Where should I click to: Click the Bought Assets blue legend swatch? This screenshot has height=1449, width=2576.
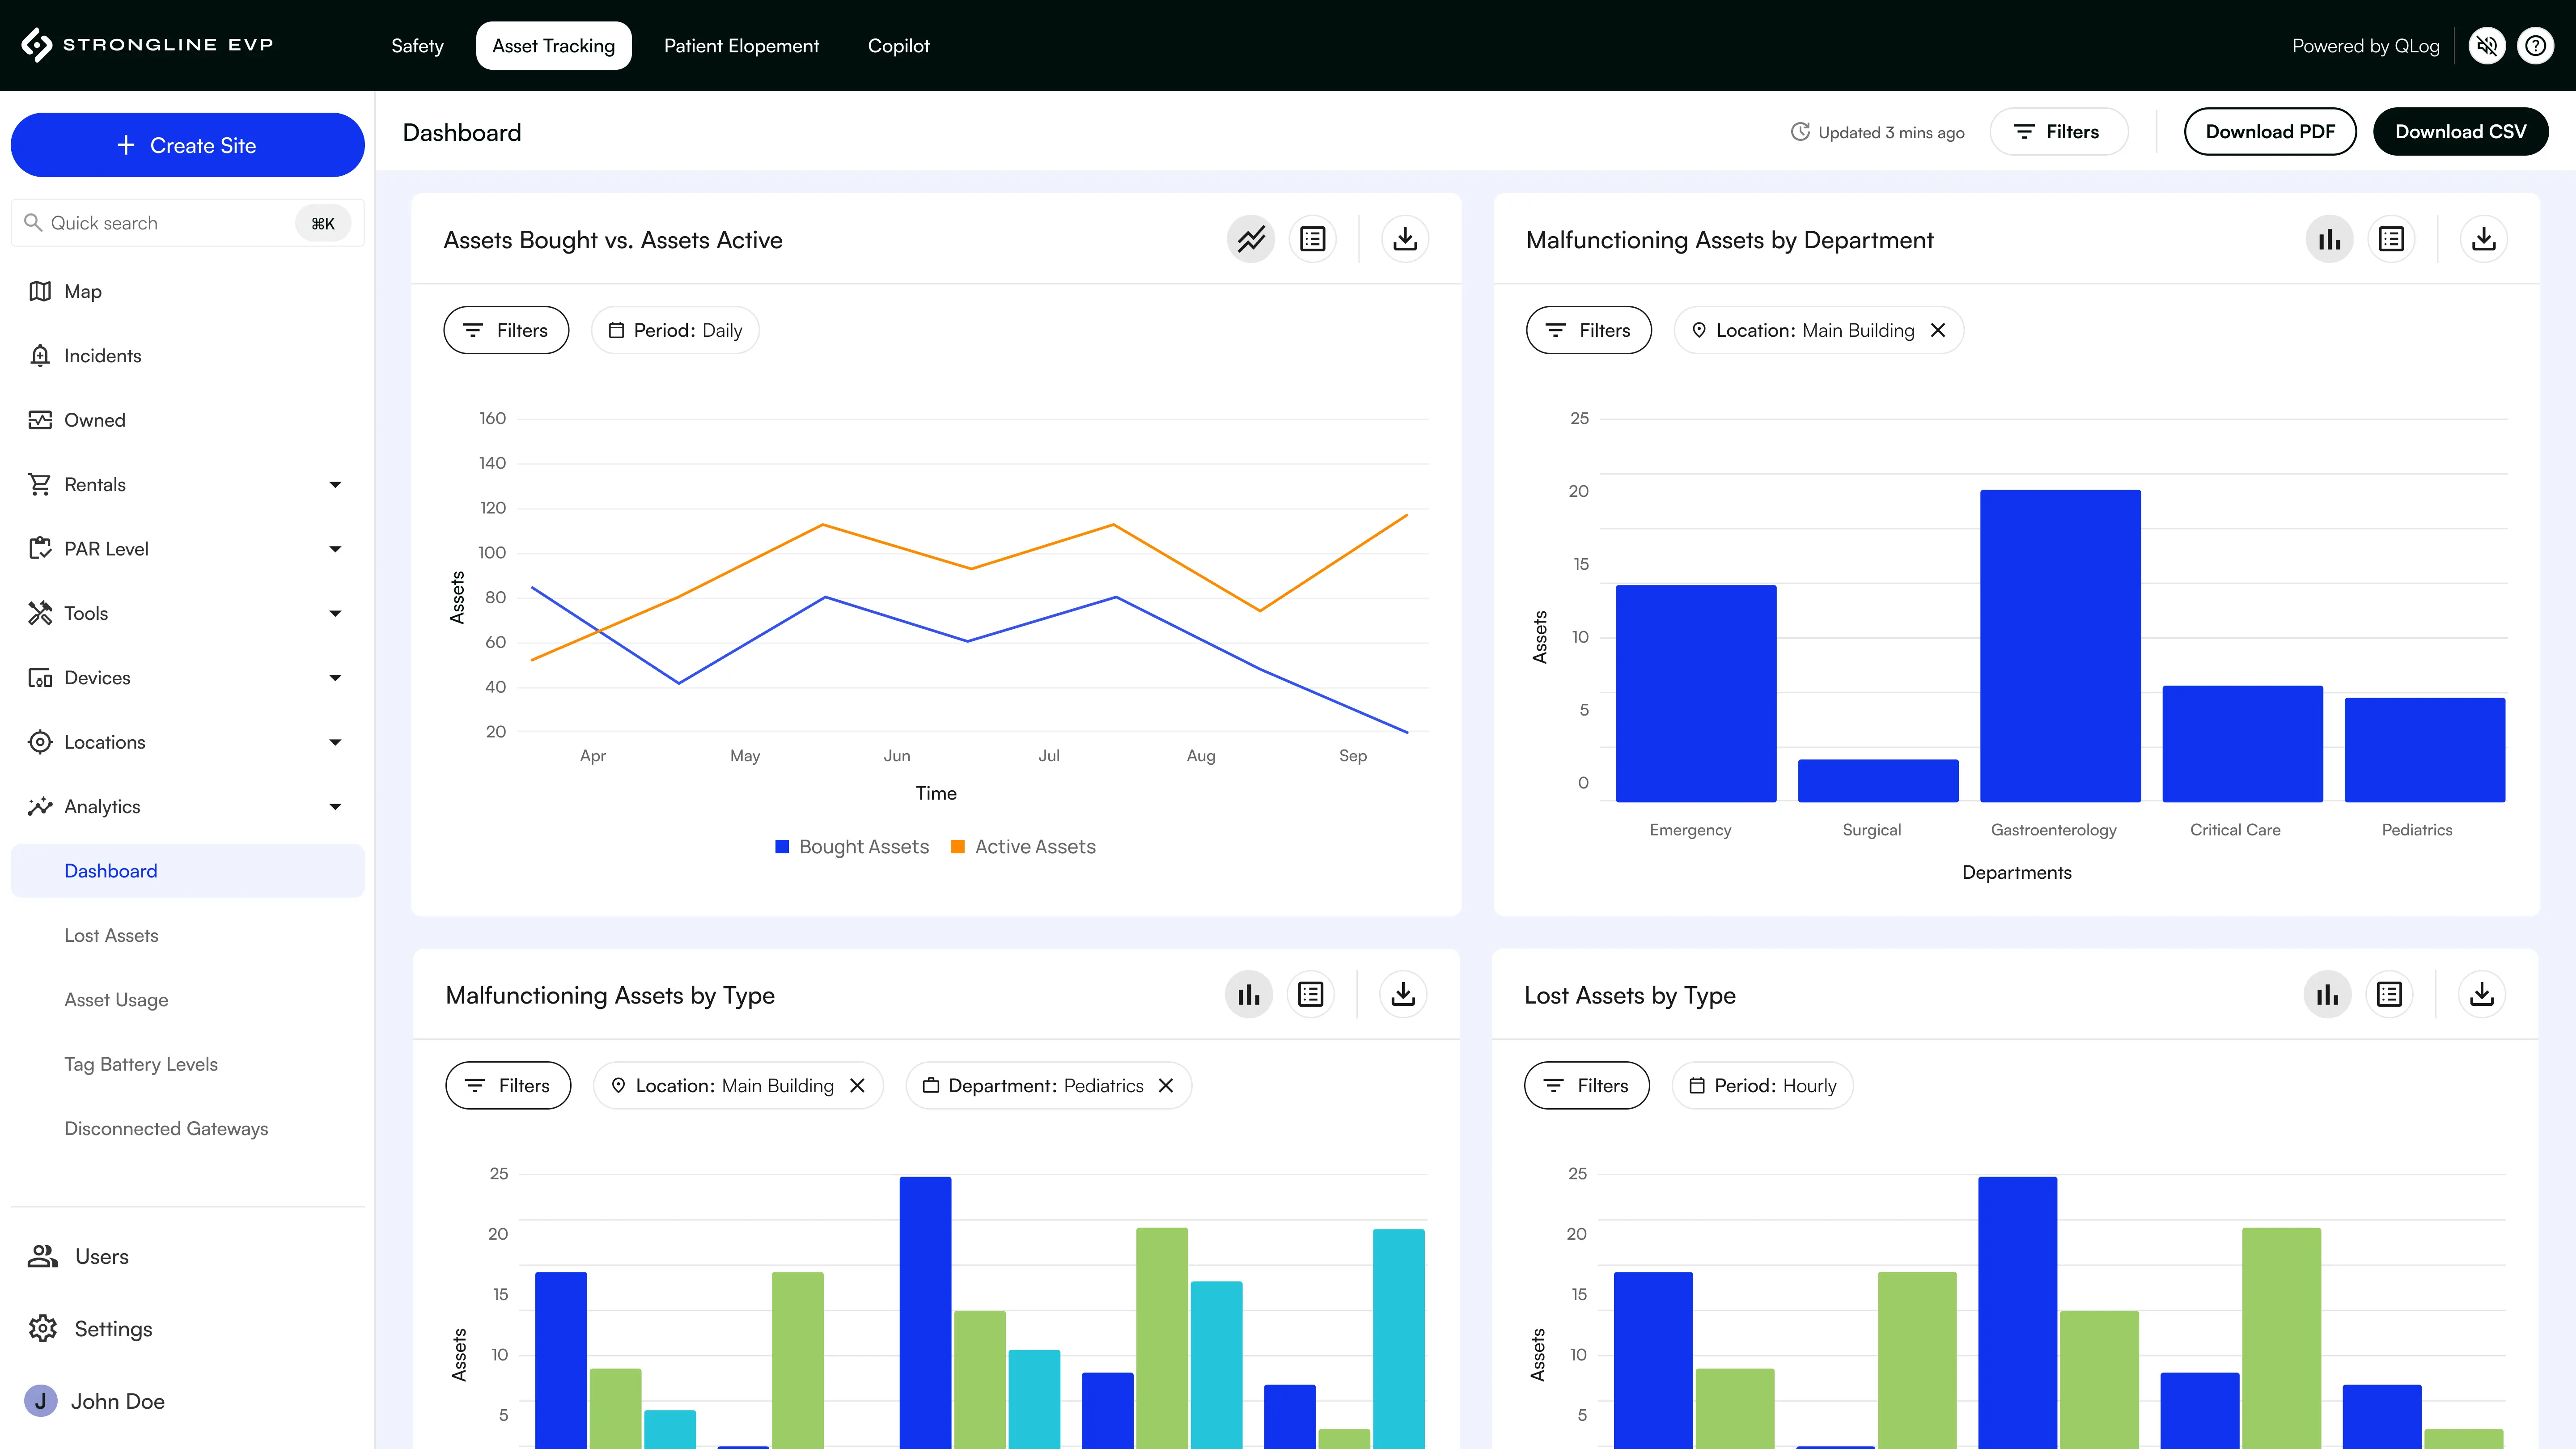[x=782, y=847]
